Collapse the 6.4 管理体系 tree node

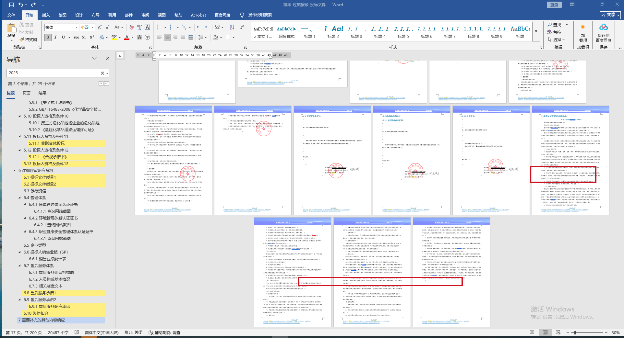[x=19, y=197]
